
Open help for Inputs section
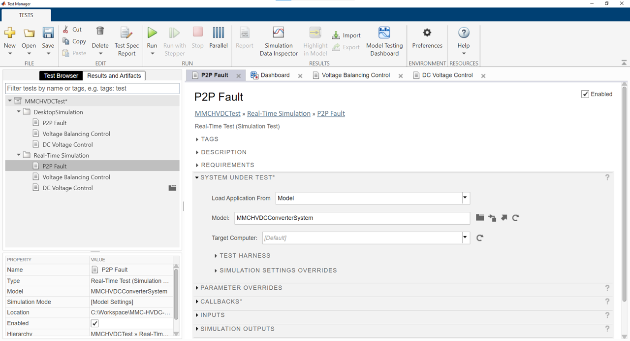(x=607, y=315)
